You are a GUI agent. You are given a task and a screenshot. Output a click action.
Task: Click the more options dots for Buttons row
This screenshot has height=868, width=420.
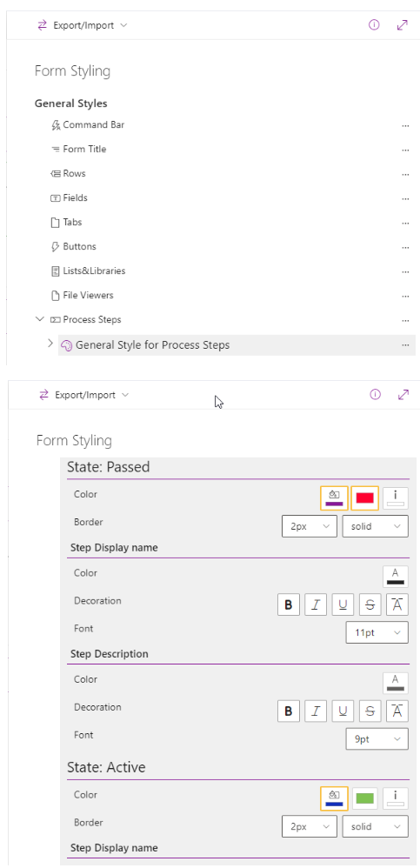pos(405,248)
